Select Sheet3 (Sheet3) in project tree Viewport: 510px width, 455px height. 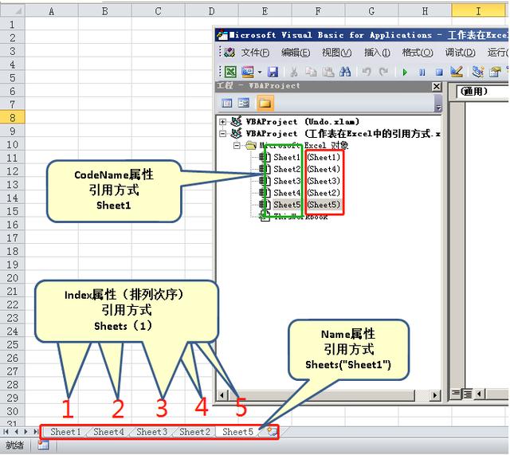coord(306,181)
